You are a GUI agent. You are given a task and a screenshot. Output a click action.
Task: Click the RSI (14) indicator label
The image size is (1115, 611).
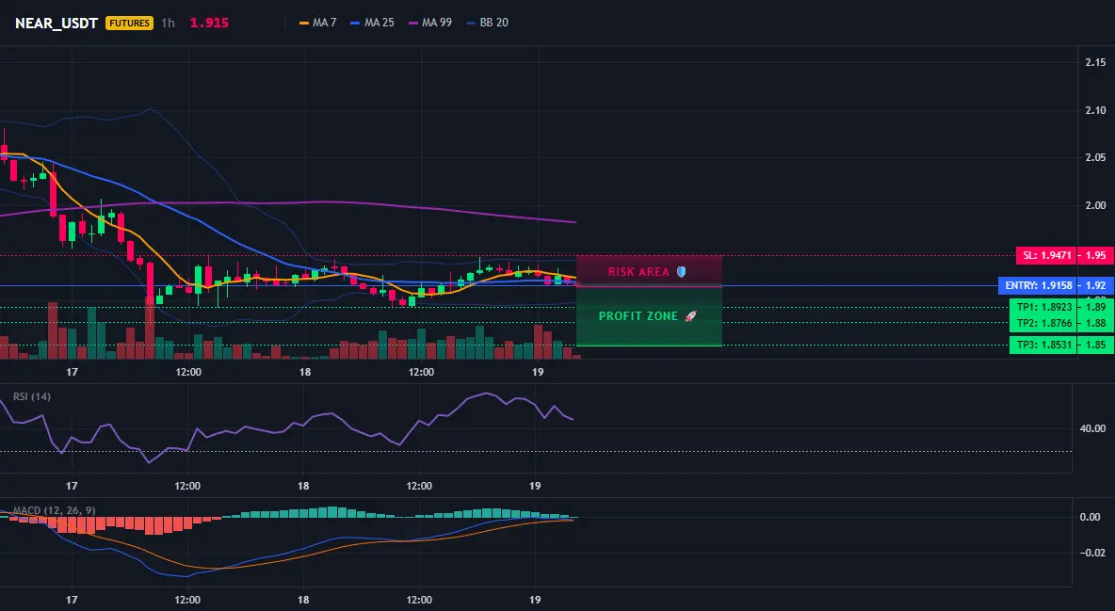point(32,396)
